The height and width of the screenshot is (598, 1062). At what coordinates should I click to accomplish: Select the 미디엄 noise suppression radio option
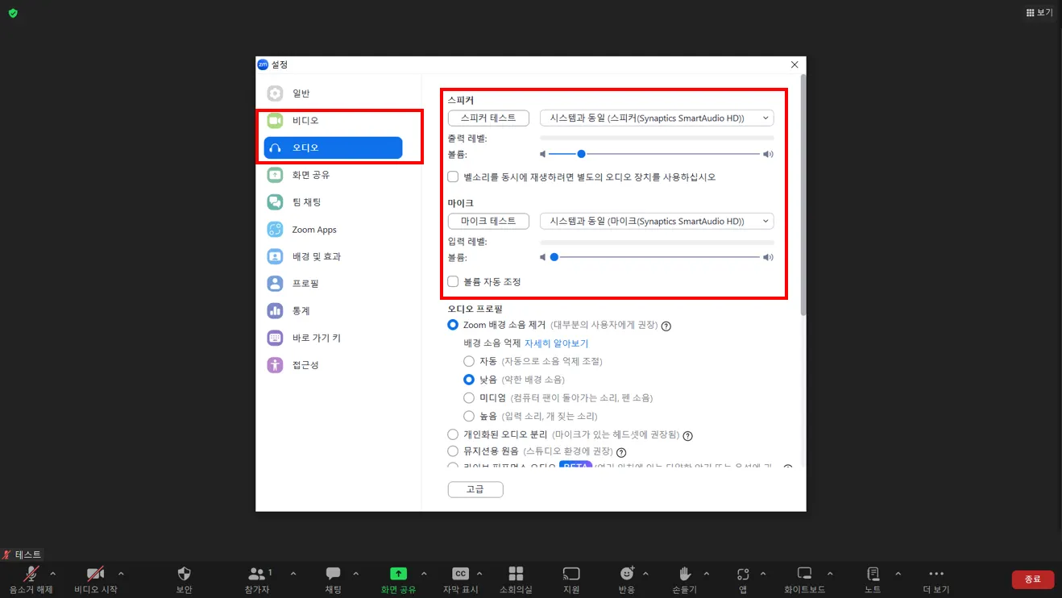coord(469,397)
